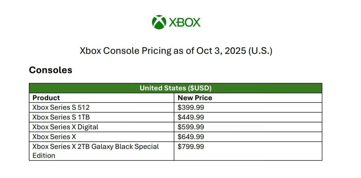Click the 'Xbox Series S 1TB' product cell

coord(61,117)
